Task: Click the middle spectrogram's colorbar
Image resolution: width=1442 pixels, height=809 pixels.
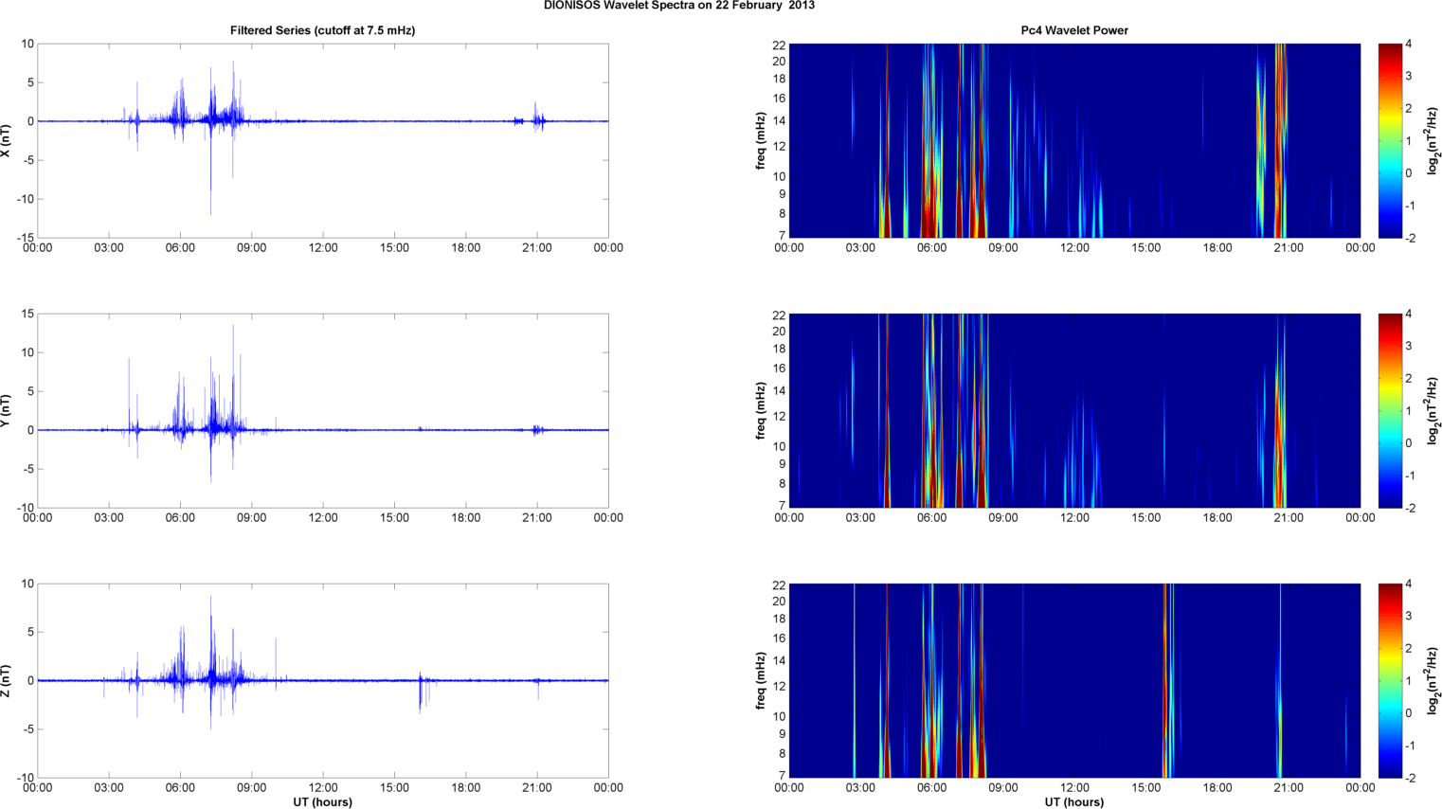Action: click(x=1389, y=410)
